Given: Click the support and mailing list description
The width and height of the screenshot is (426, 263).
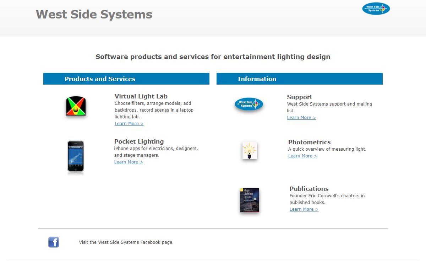Looking at the screenshot, I should click(x=330, y=107).
